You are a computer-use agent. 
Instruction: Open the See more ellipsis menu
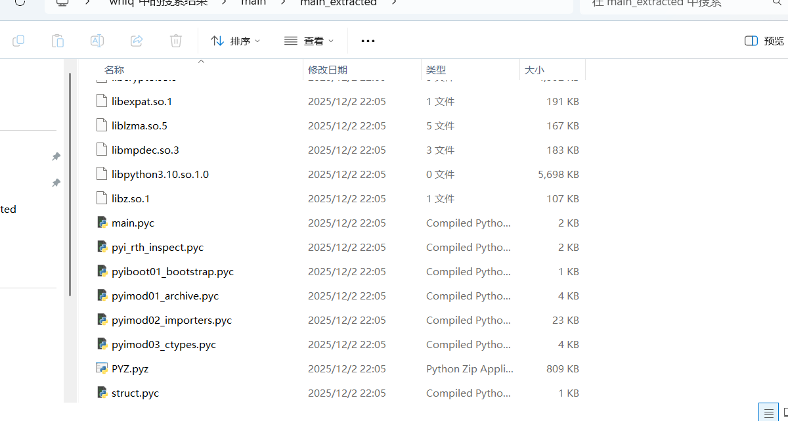point(368,41)
